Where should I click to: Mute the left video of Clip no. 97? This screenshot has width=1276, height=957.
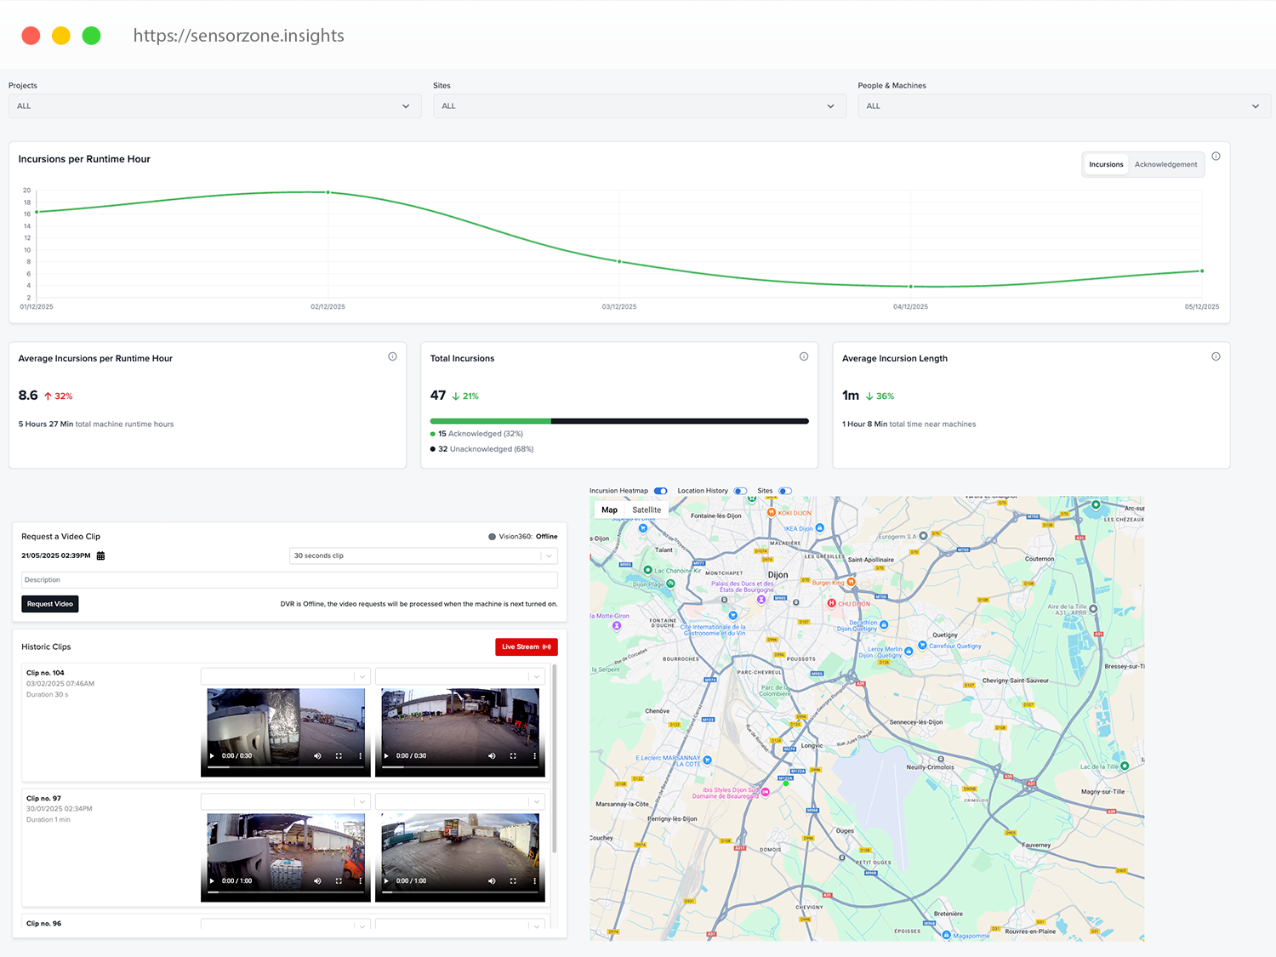pyautogui.click(x=317, y=880)
